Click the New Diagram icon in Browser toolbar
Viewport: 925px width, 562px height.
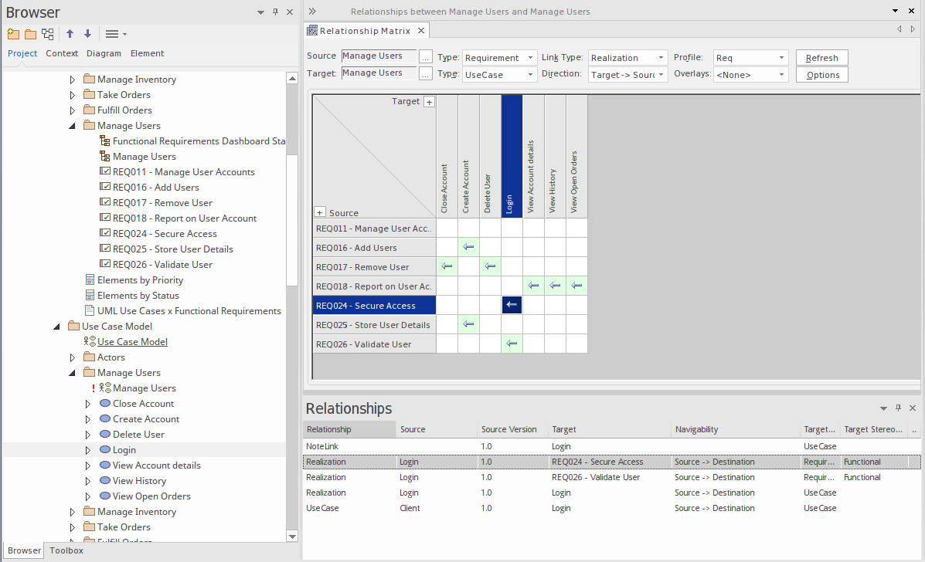pyautogui.click(x=48, y=33)
